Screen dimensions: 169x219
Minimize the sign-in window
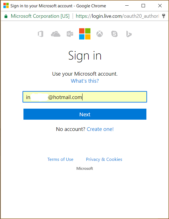coord(127,6)
